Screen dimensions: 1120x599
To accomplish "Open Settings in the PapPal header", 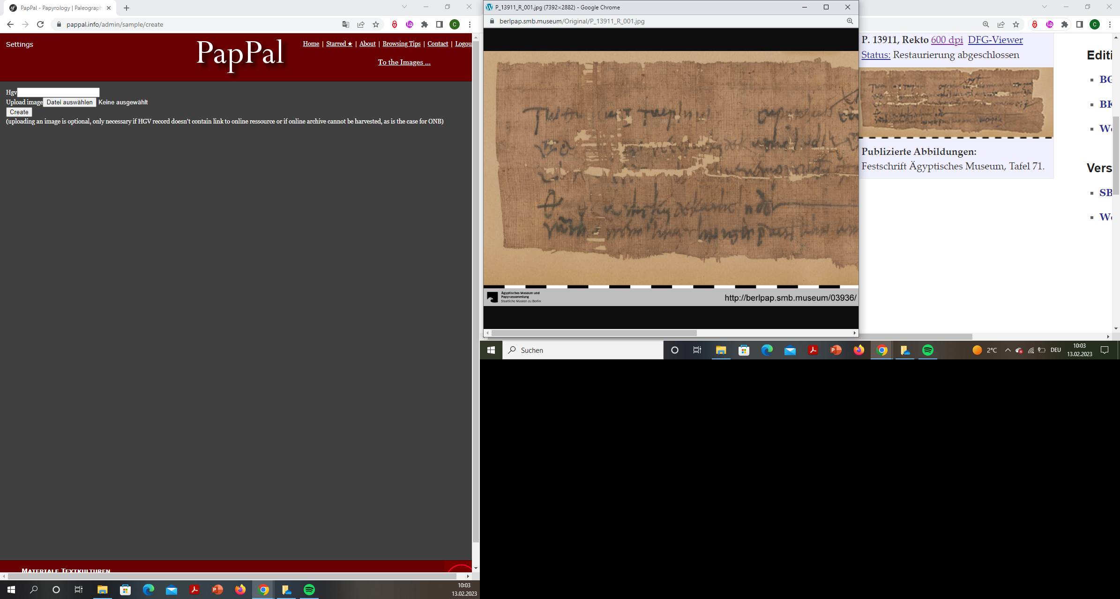I will tap(20, 44).
